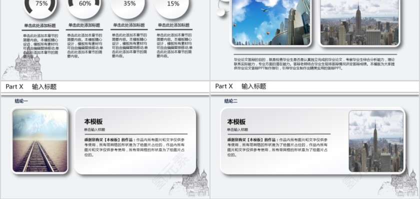
Task: Click the 本模板 heading in the 结论二 slide
Action: (x=236, y=122)
